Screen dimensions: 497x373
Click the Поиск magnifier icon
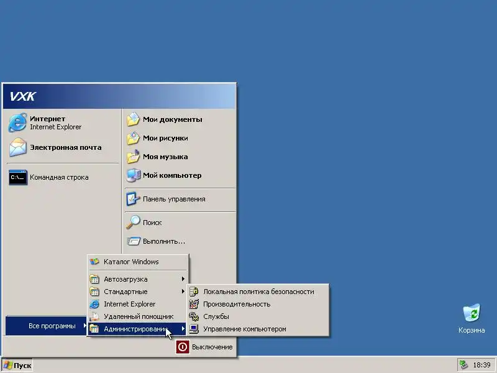[x=133, y=223]
